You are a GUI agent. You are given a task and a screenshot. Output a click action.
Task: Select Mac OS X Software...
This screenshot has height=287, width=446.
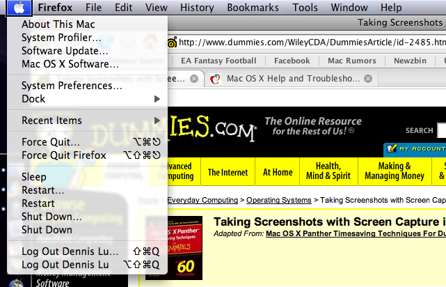[87, 64]
